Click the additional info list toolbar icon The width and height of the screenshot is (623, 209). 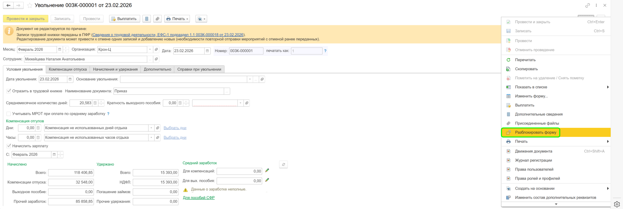147,19
